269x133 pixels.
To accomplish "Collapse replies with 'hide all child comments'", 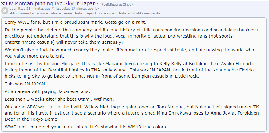I will [139, 13].
